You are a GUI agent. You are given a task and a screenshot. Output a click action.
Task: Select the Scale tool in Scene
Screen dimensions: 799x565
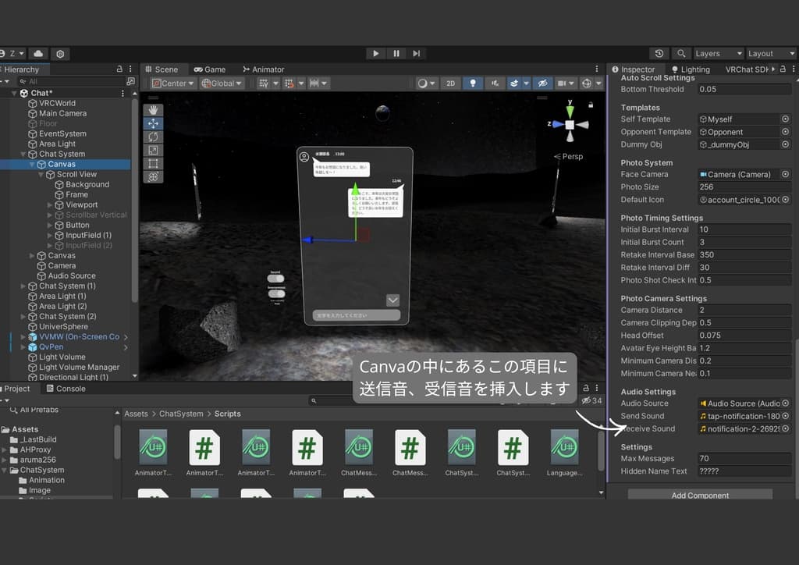(153, 150)
